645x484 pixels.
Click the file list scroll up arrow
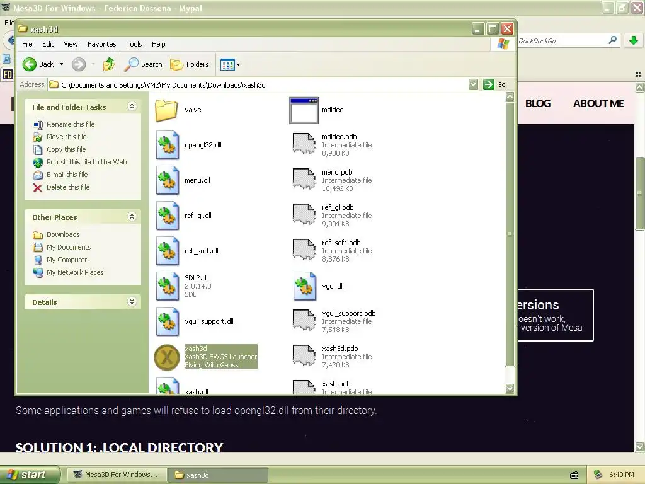(x=510, y=96)
